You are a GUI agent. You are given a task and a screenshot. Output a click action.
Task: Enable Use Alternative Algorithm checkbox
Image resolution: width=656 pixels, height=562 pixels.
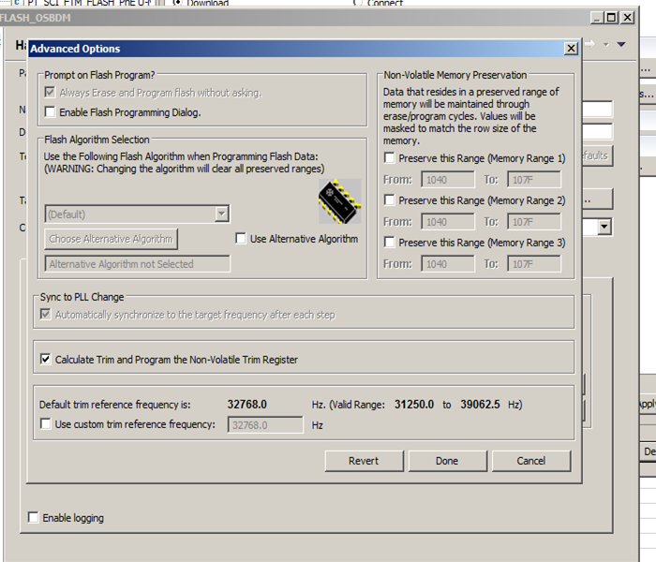241,239
